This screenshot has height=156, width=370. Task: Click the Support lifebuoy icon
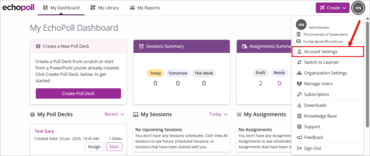299,127
